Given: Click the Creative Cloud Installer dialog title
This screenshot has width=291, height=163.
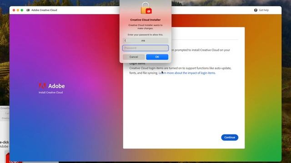Looking at the screenshot, I should click(145, 20).
